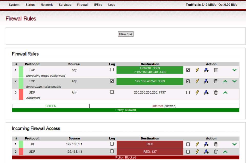This screenshot has width=246, height=163.
Task: Delete incoming access rule 1 via trash icon
Action: pyautogui.click(x=216, y=144)
